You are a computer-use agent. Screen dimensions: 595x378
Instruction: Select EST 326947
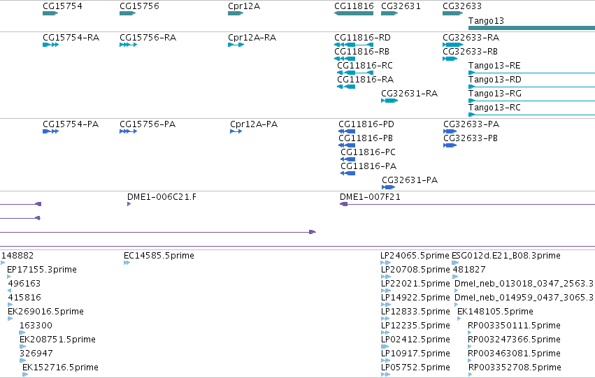point(23,361)
